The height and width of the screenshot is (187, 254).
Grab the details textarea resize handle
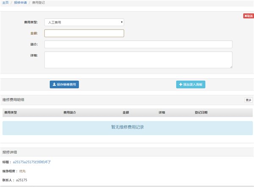click(231, 67)
